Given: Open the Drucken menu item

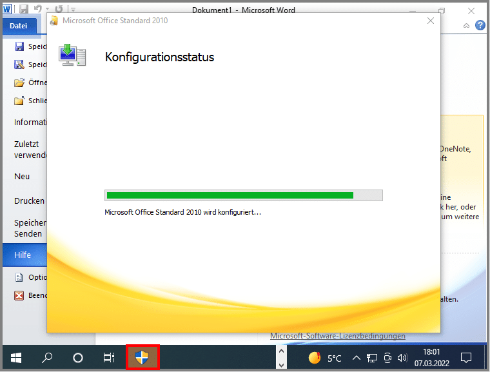Looking at the screenshot, I should pyautogui.click(x=29, y=201).
